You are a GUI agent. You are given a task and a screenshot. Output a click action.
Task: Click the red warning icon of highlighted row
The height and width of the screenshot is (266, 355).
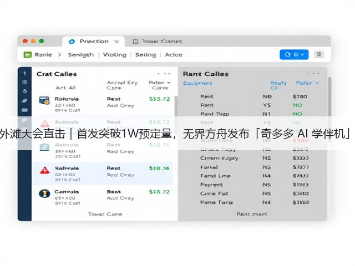click(x=44, y=170)
